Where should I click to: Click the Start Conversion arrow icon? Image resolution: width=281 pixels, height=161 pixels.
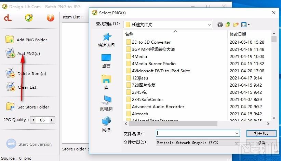pyautogui.click(x=11, y=144)
